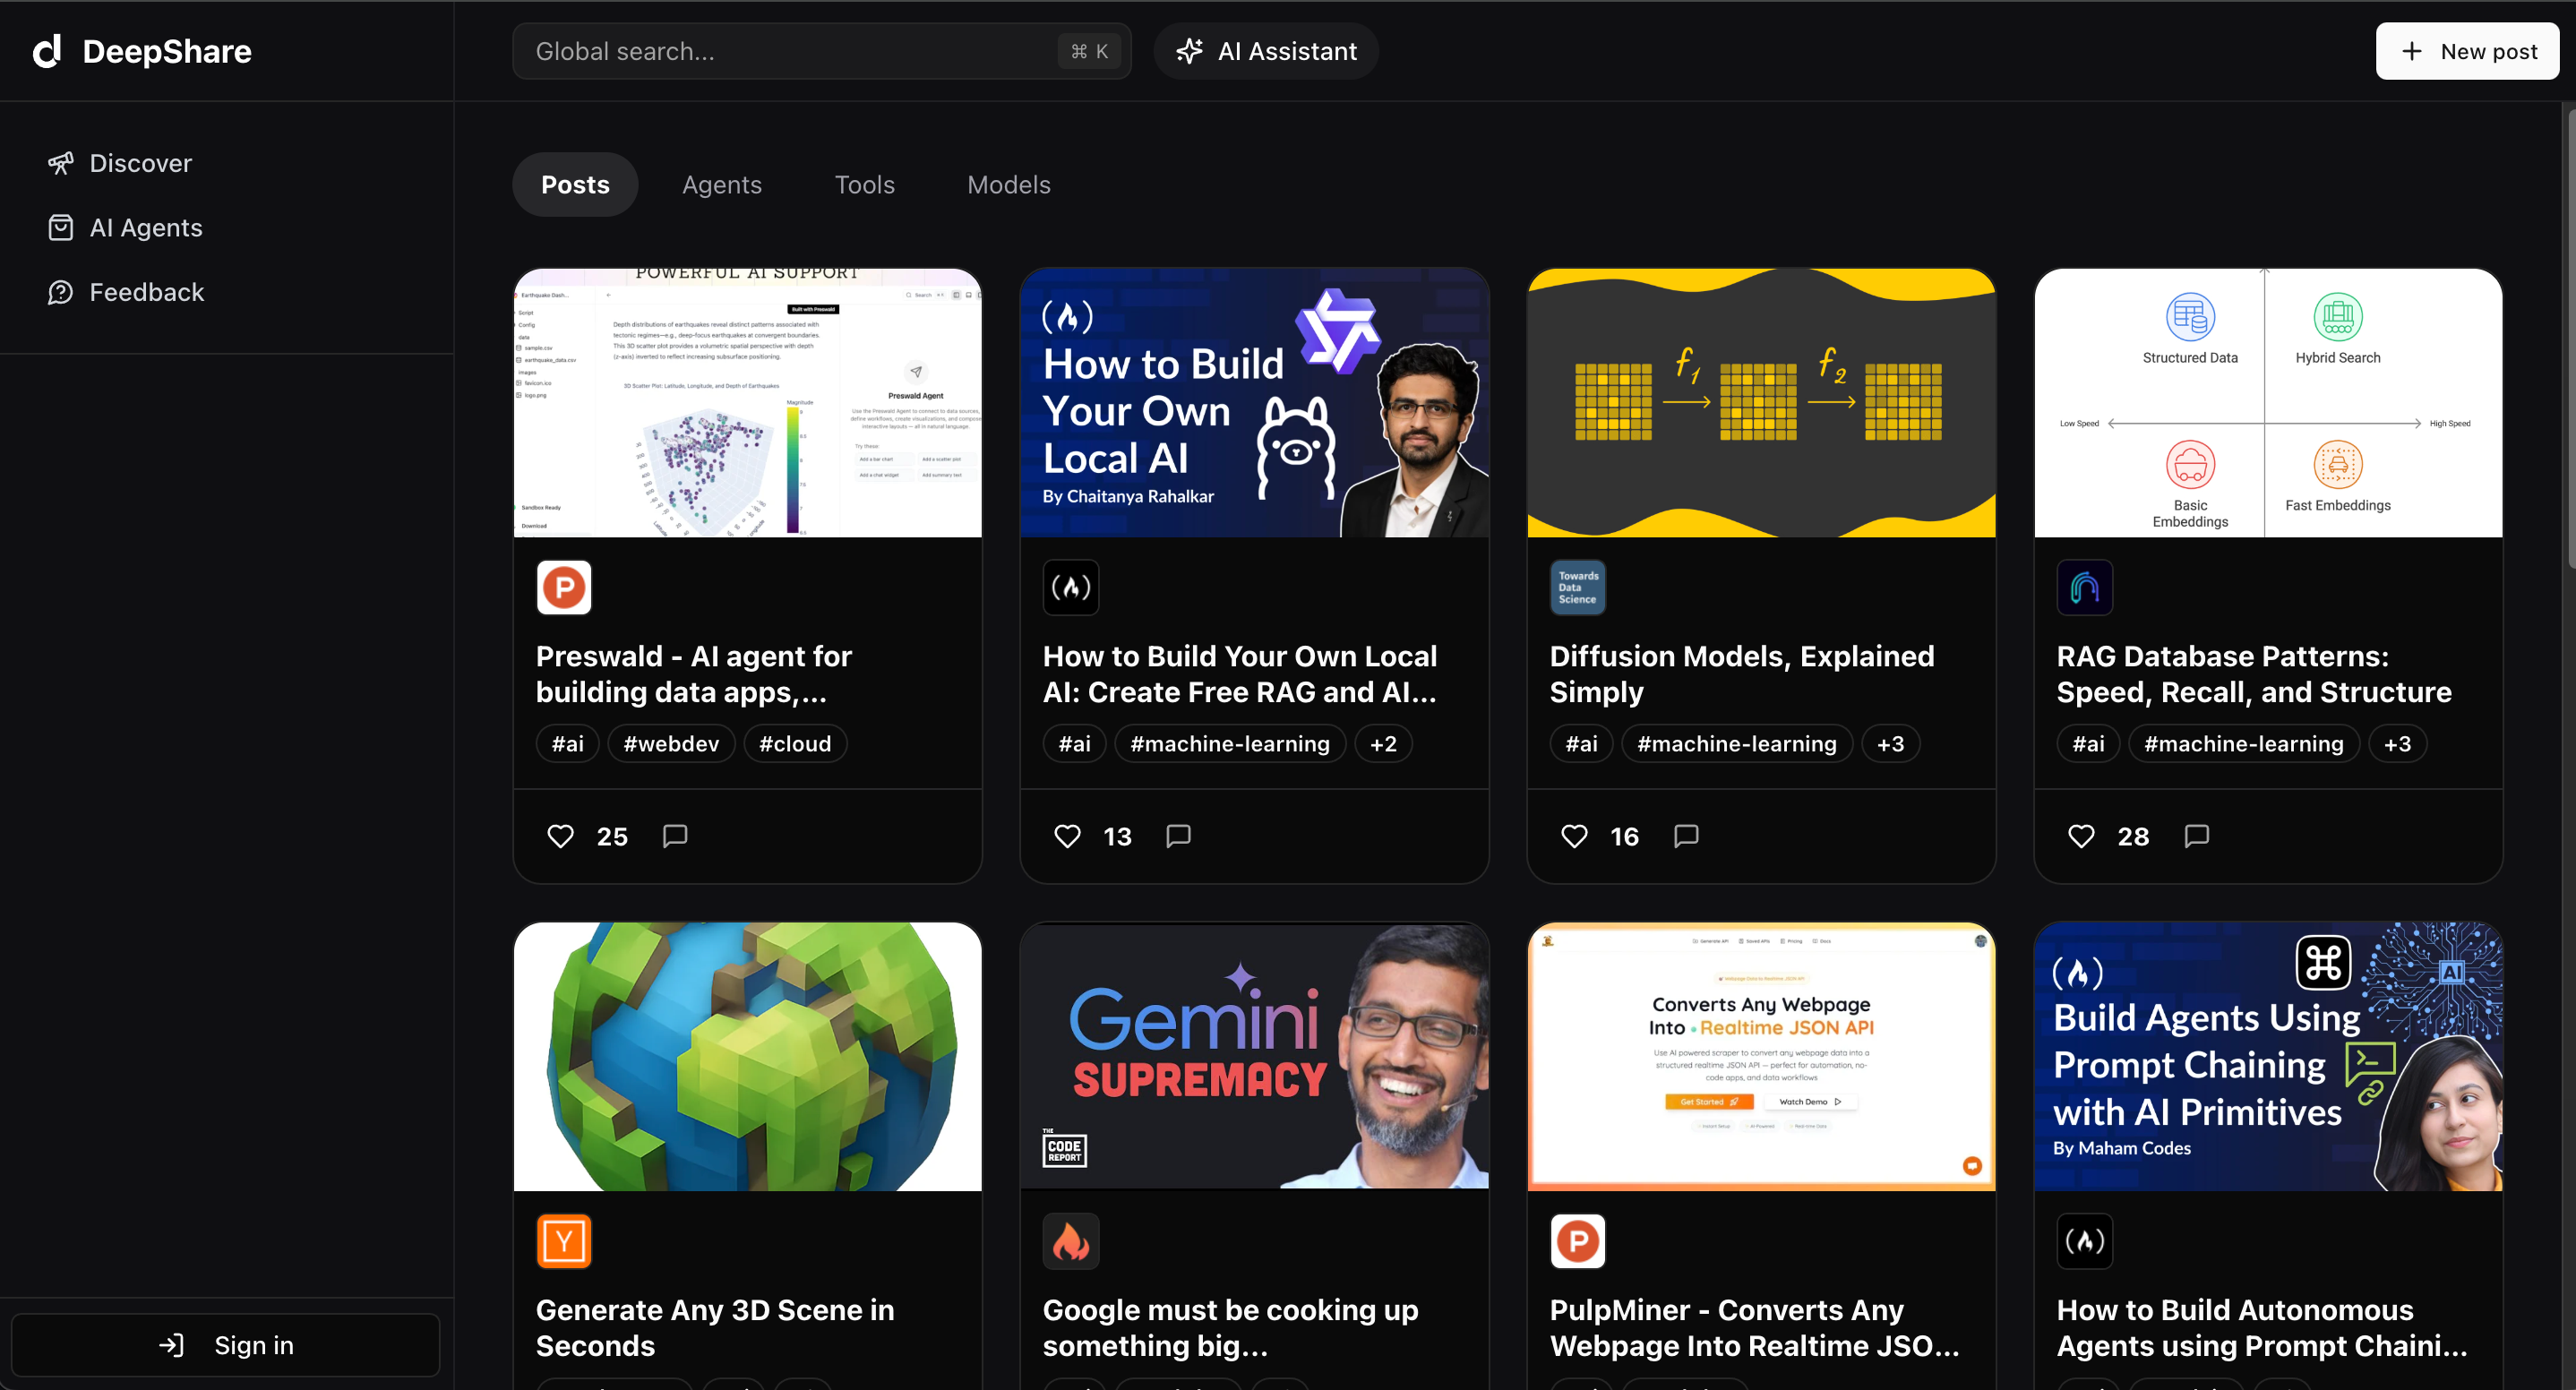Focus the Global search field
Image resolution: width=2576 pixels, height=1390 pixels.
pyautogui.click(x=821, y=51)
